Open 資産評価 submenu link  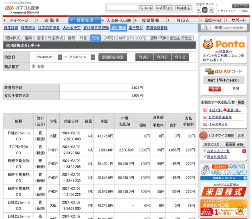pos(11,28)
